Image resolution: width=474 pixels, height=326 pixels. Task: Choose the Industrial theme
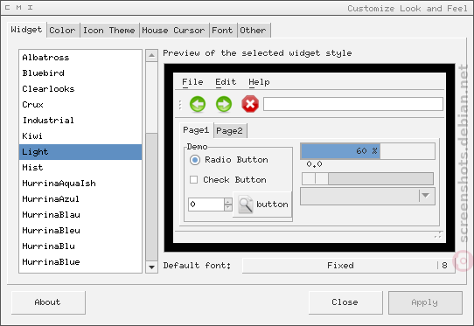80,121
